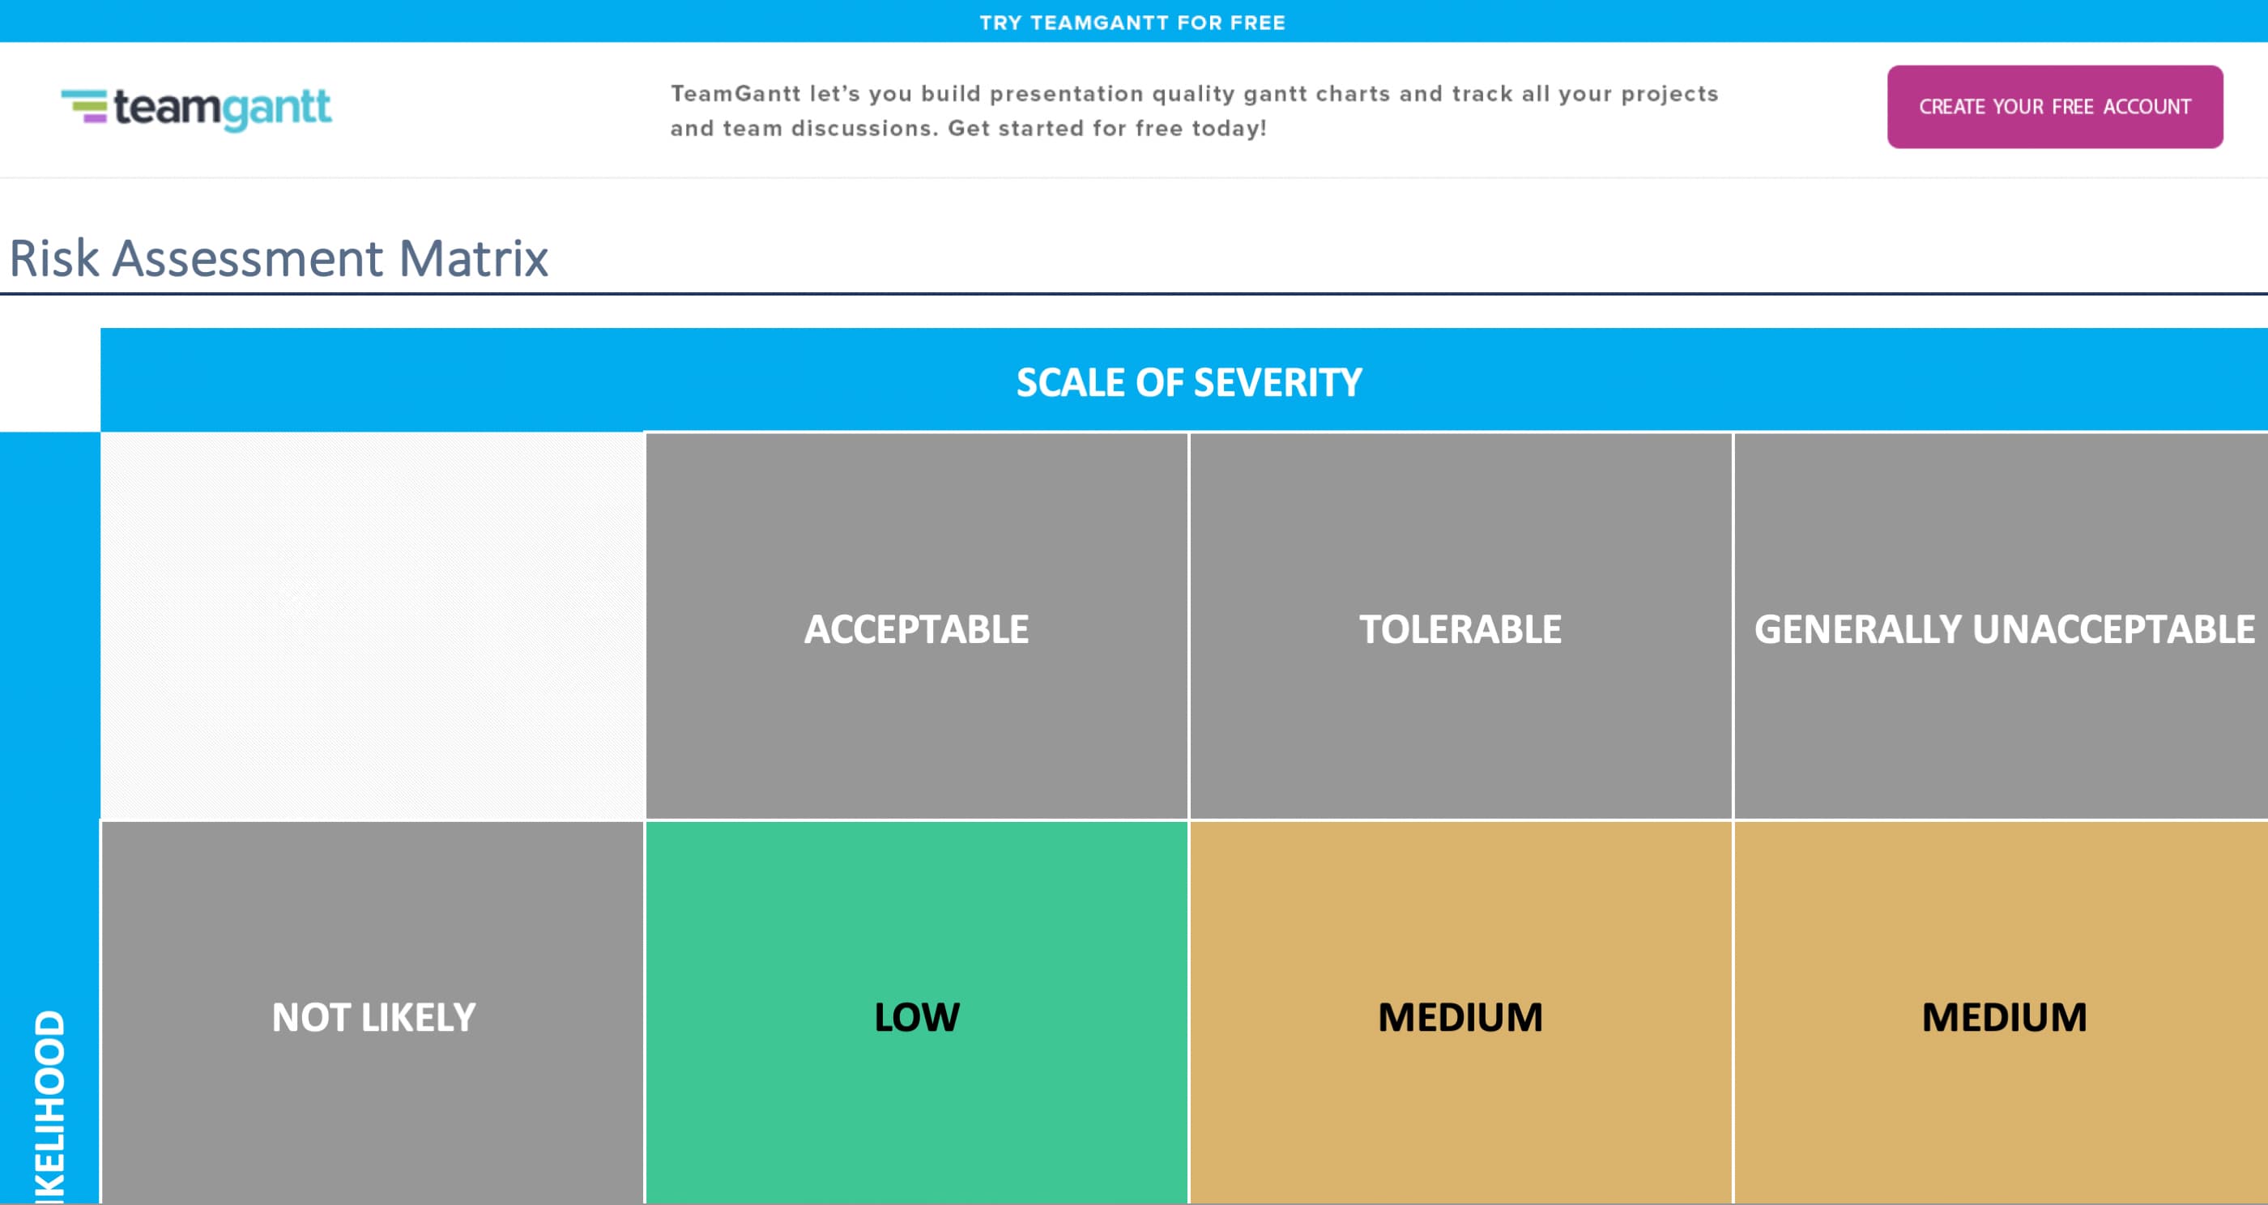The width and height of the screenshot is (2268, 1205).
Task: Click the TeamGantt description paragraph text
Action: 1194,111
